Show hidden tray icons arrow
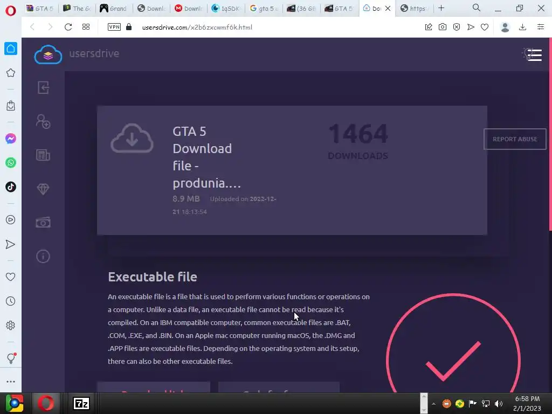Viewport: 552px width, 414px height. pyautogui.click(x=434, y=404)
